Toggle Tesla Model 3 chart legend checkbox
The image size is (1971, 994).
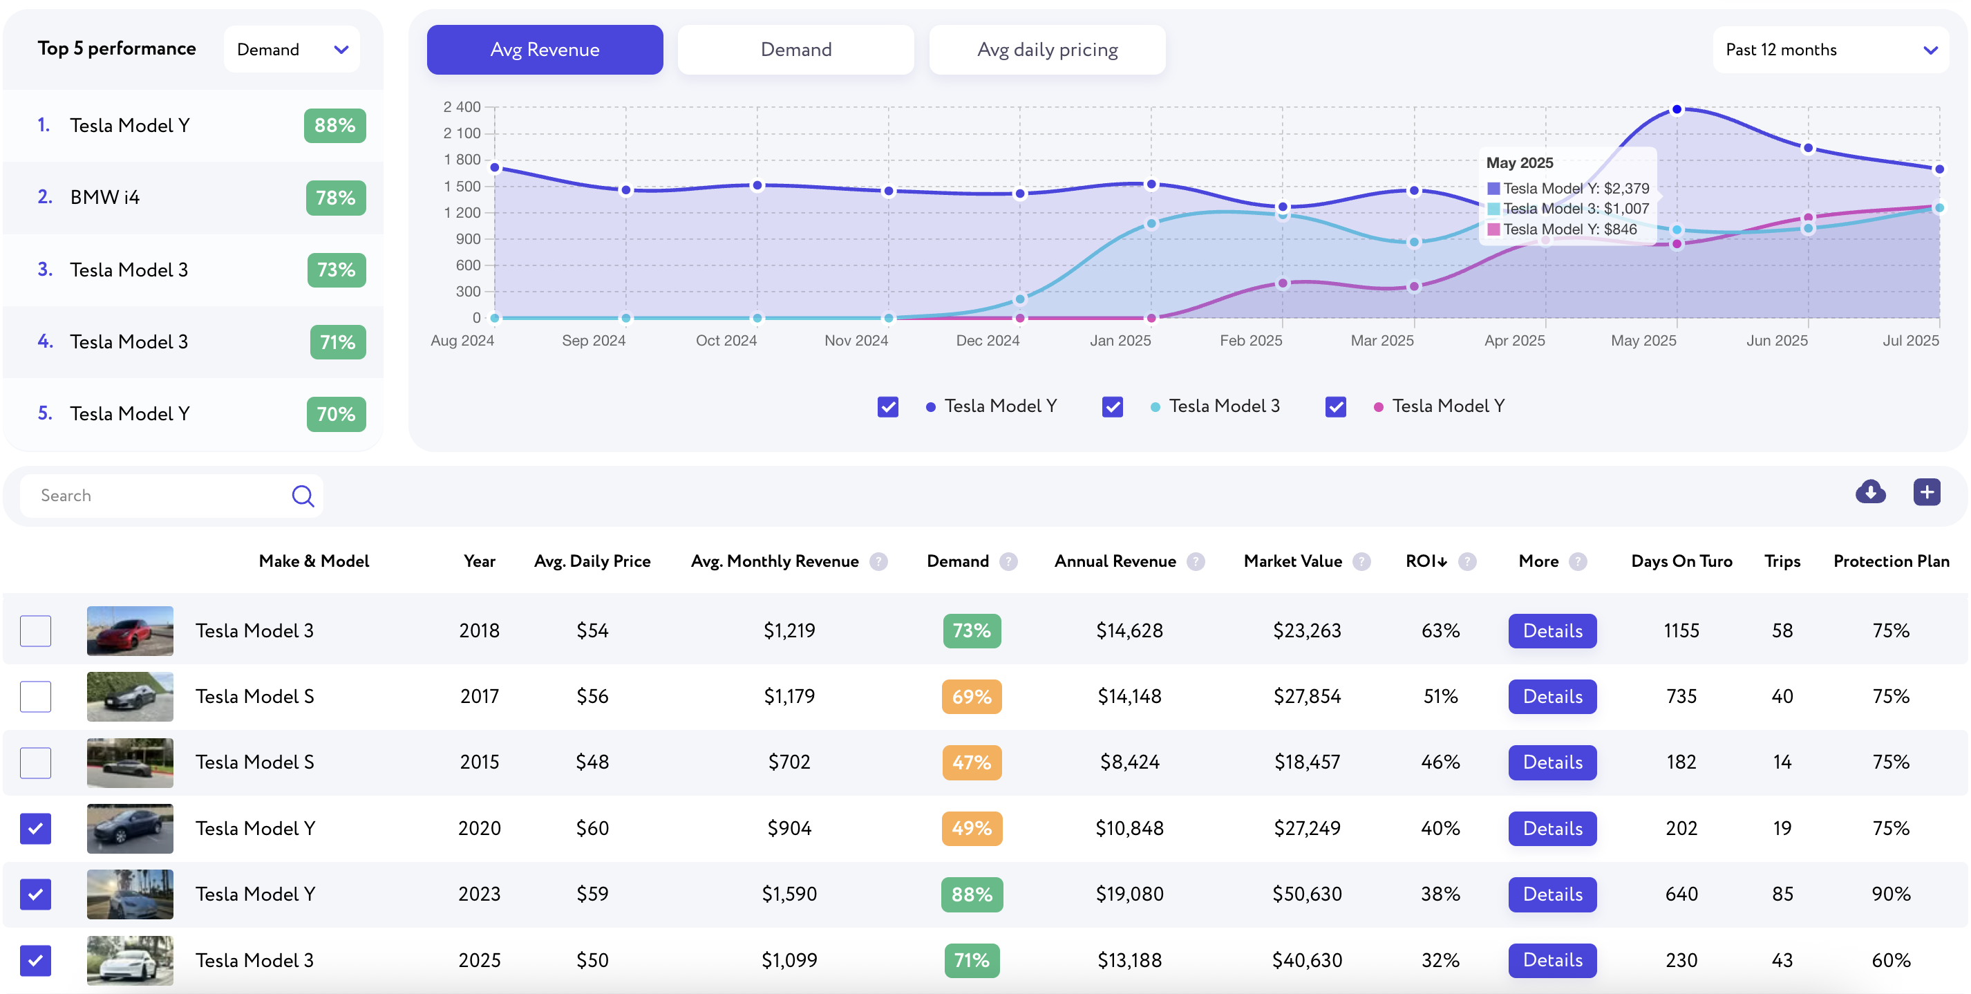tap(1113, 406)
